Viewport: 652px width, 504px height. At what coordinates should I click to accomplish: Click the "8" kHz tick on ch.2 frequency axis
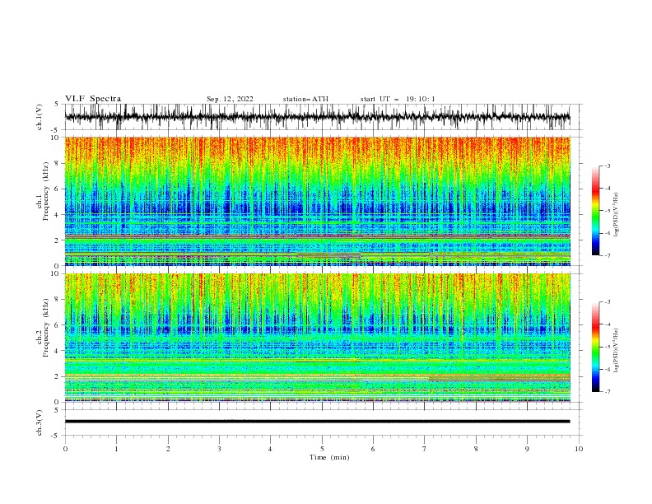pos(58,300)
